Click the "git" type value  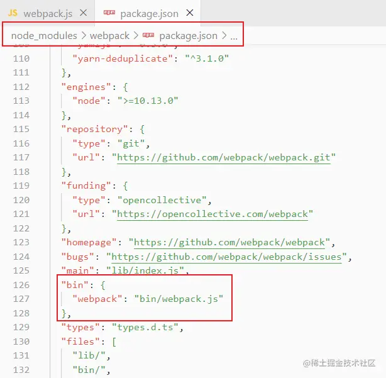pyautogui.click(x=131, y=143)
